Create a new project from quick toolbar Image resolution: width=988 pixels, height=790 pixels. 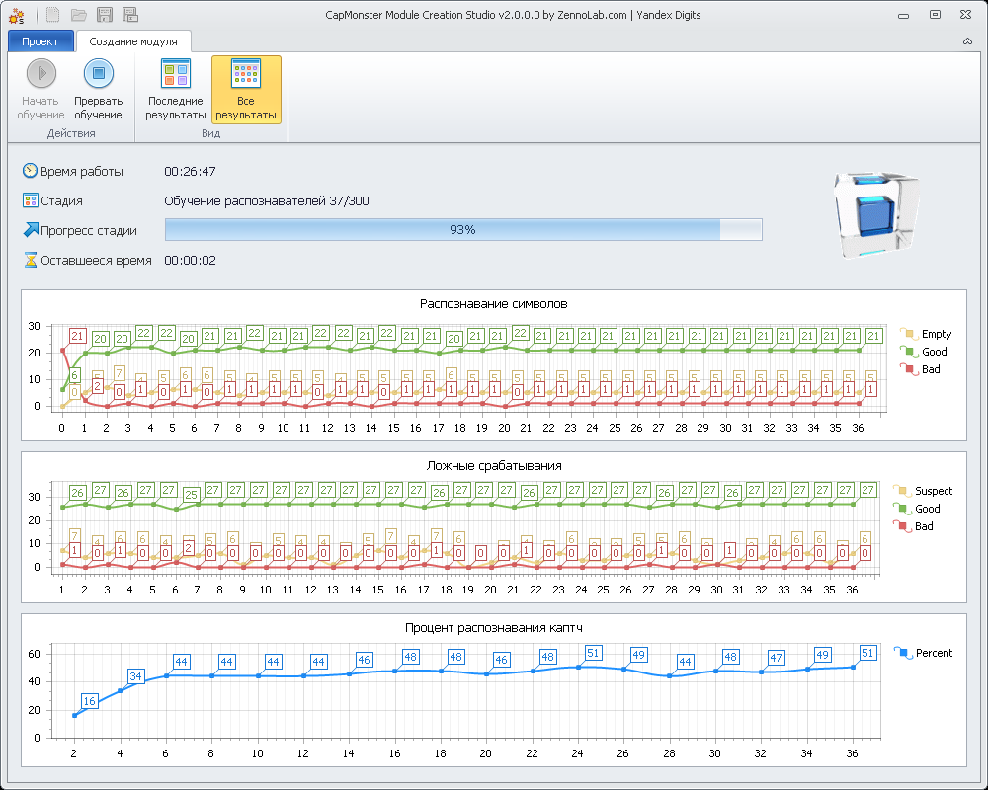pos(53,15)
